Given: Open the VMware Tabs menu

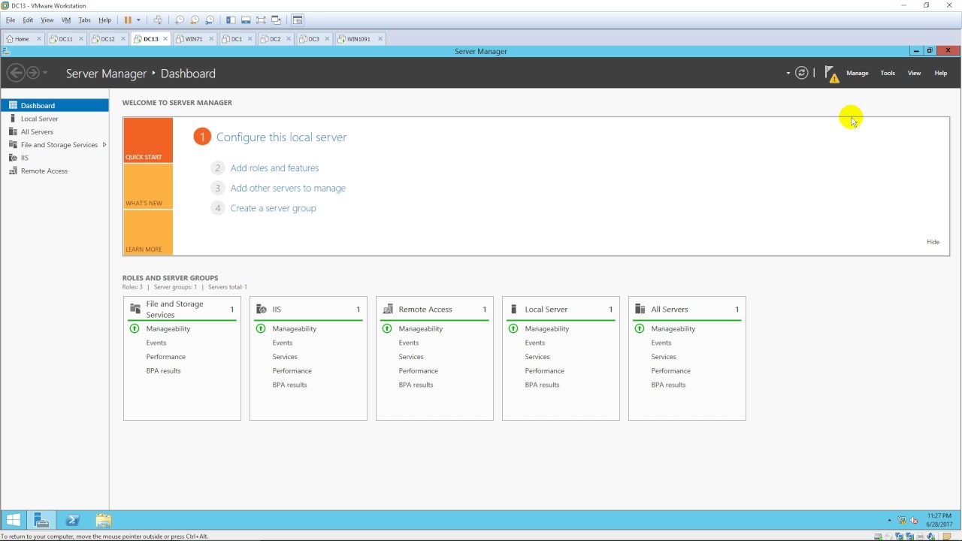Looking at the screenshot, I should 85,20.
